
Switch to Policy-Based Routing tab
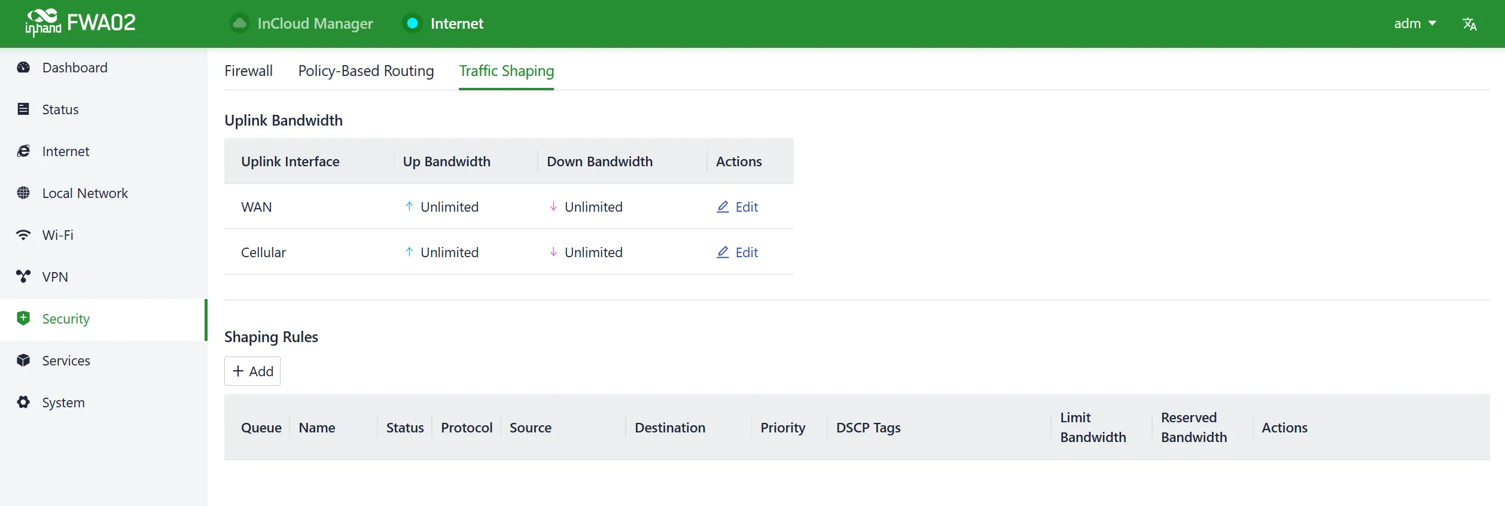pos(366,71)
